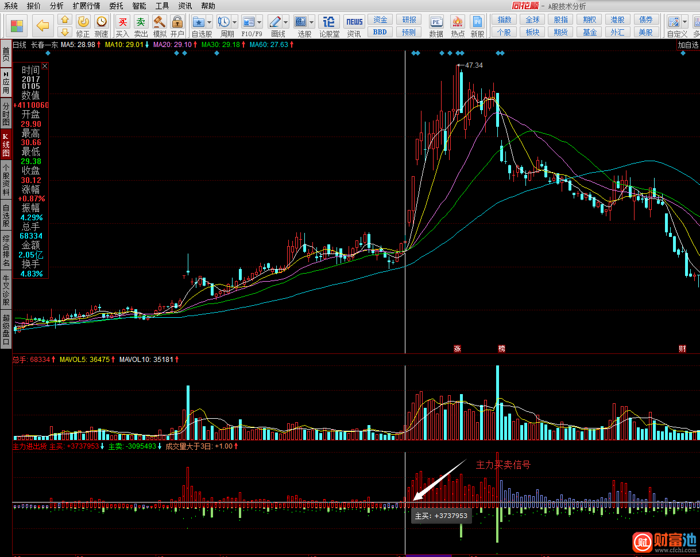Click the 测速 clock icon
Viewport: 700px width, 557px height.
click(102, 22)
